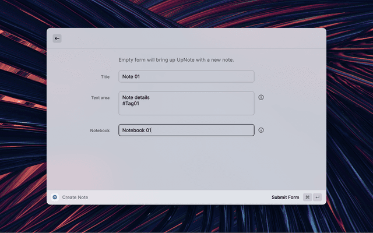Click empty space in the bottom action bar
373x233 pixels.
175,197
